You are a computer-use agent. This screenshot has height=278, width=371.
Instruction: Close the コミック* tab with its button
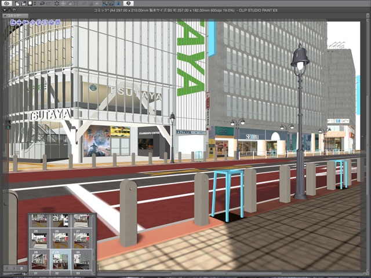point(5,16)
